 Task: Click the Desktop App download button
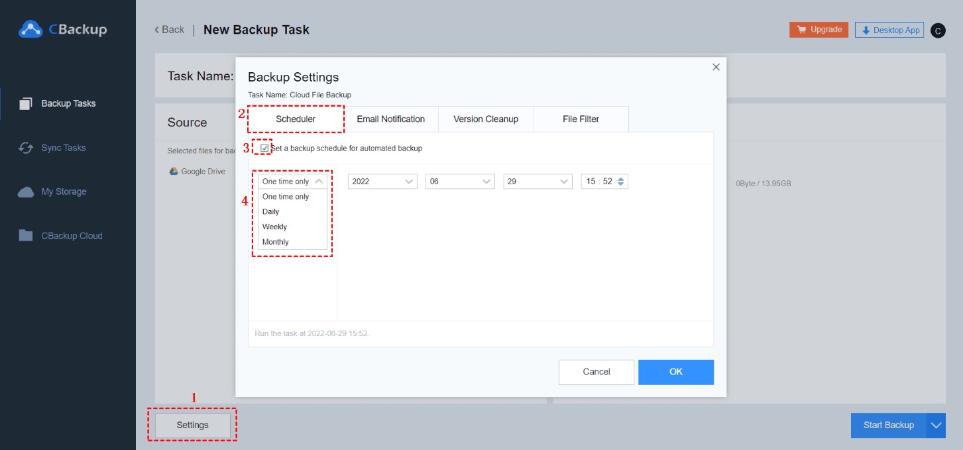(x=889, y=30)
